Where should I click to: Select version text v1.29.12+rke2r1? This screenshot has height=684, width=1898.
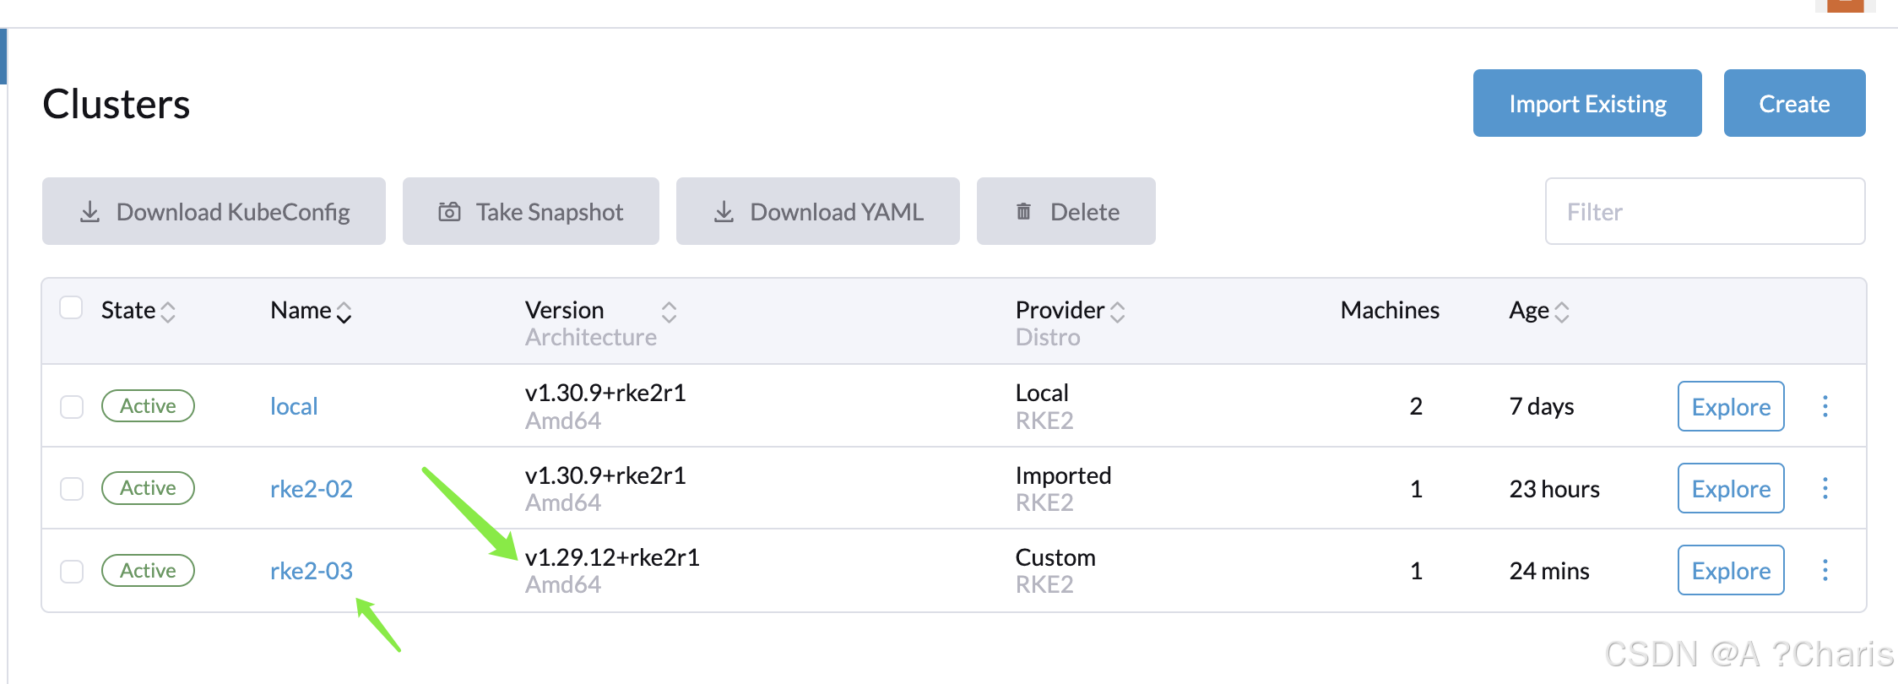click(612, 557)
